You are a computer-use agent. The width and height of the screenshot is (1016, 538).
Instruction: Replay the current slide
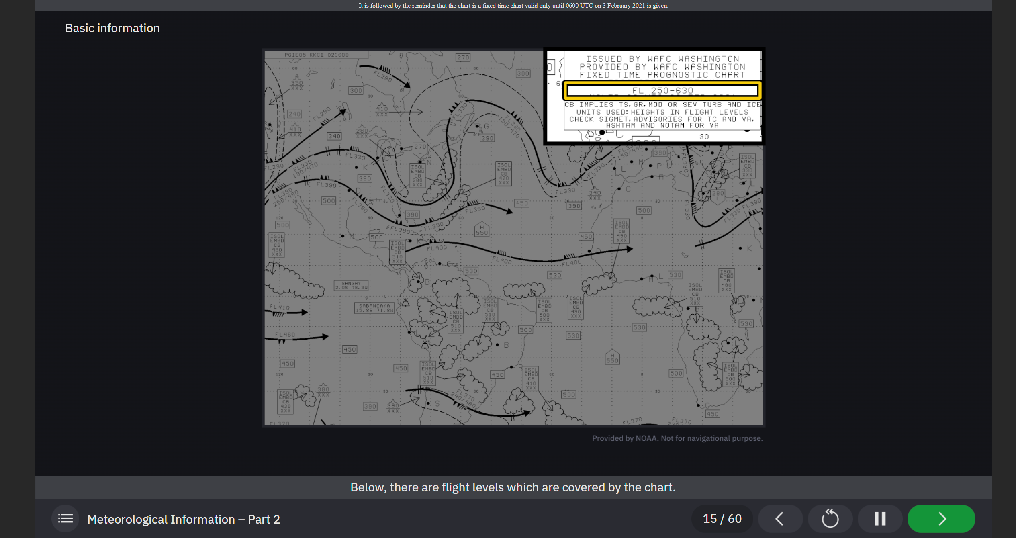pyautogui.click(x=830, y=518)
